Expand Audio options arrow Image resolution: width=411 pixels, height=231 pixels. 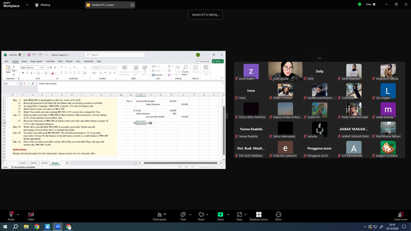18,214
